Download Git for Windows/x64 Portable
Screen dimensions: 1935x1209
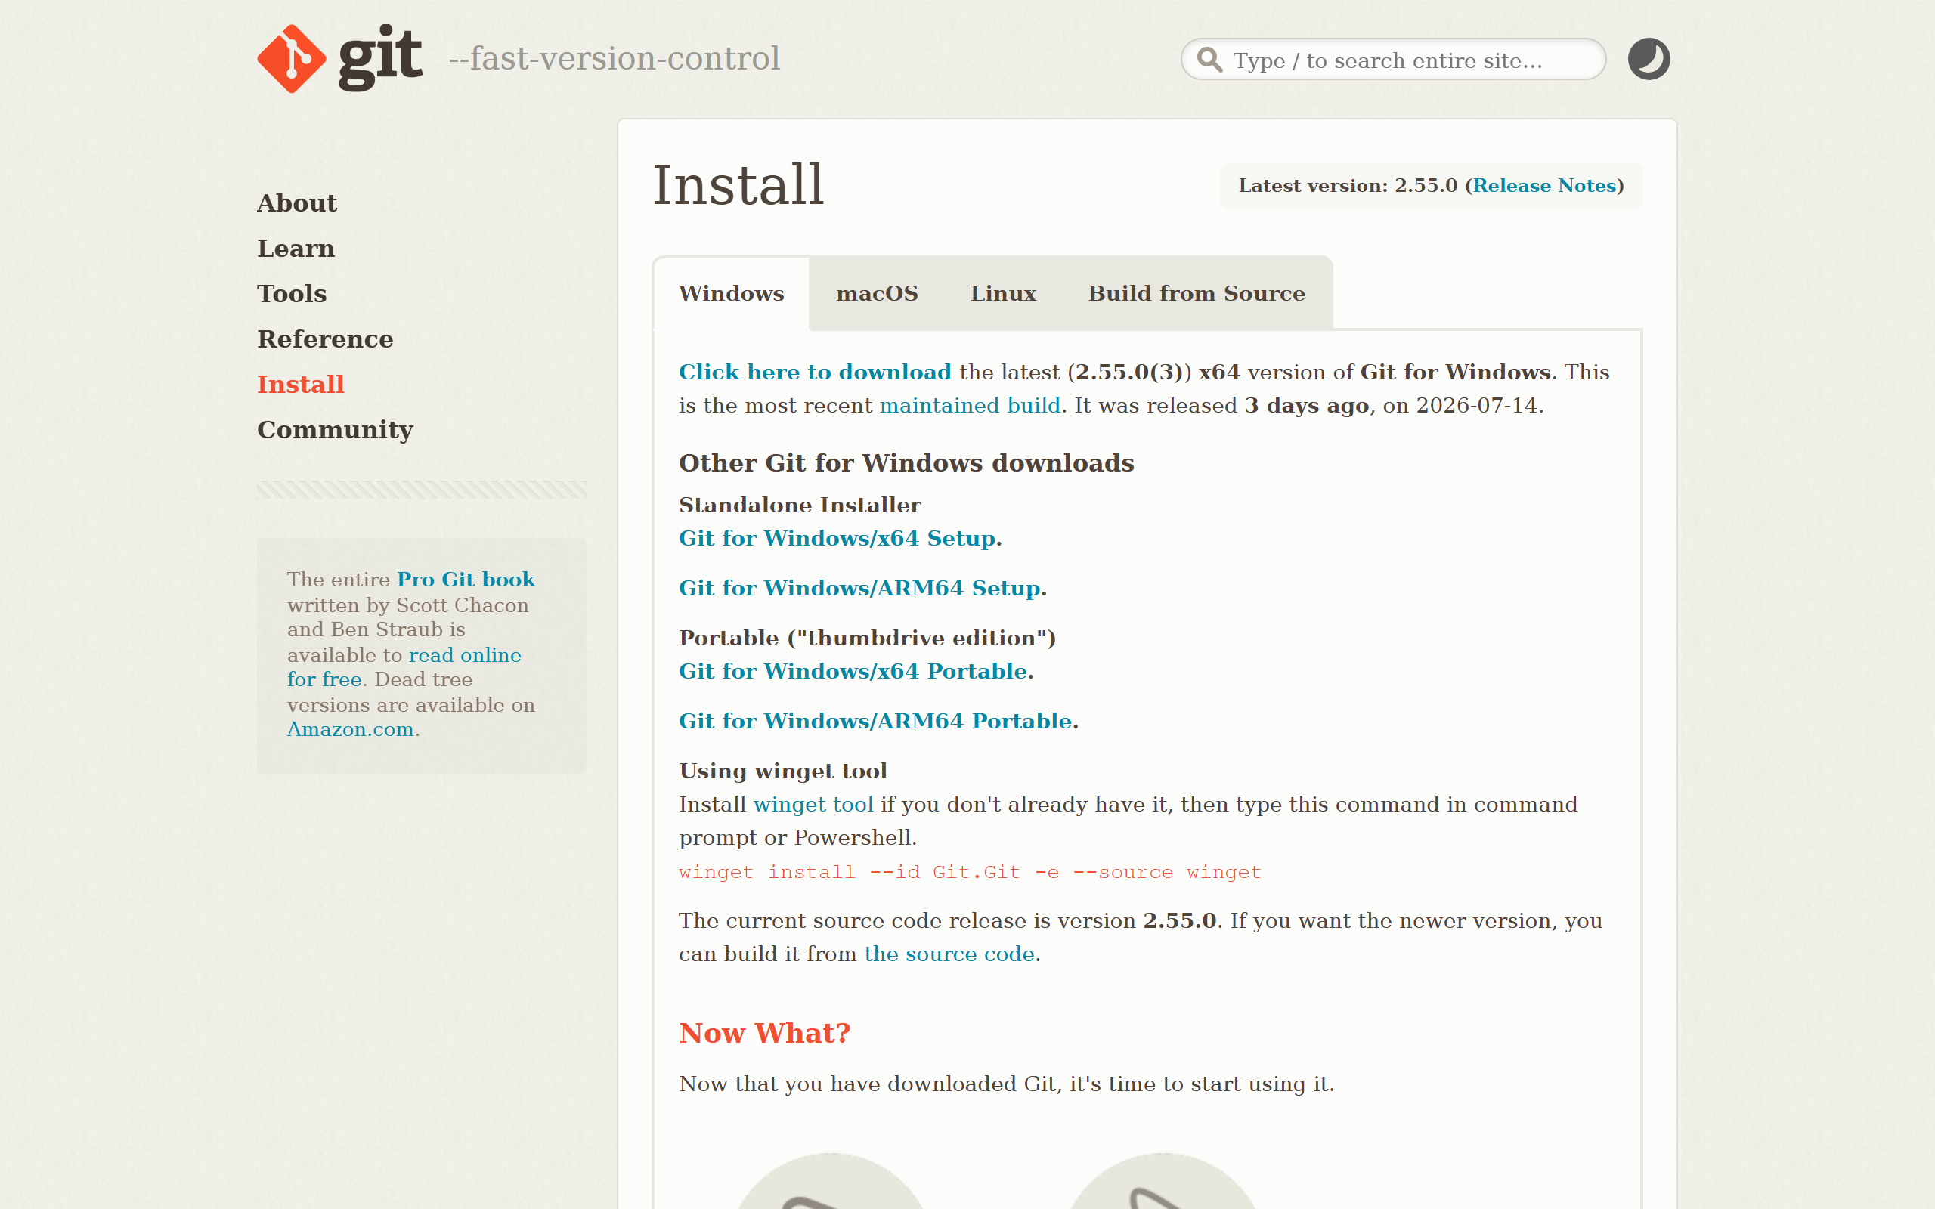pos(853,671)
